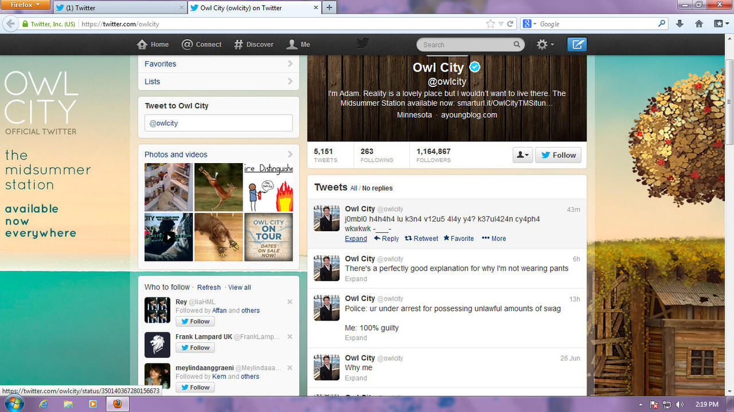The width and height of the screenshot is (734, 412).
Task: Click the browser back button
Action: tap(10, 24)
